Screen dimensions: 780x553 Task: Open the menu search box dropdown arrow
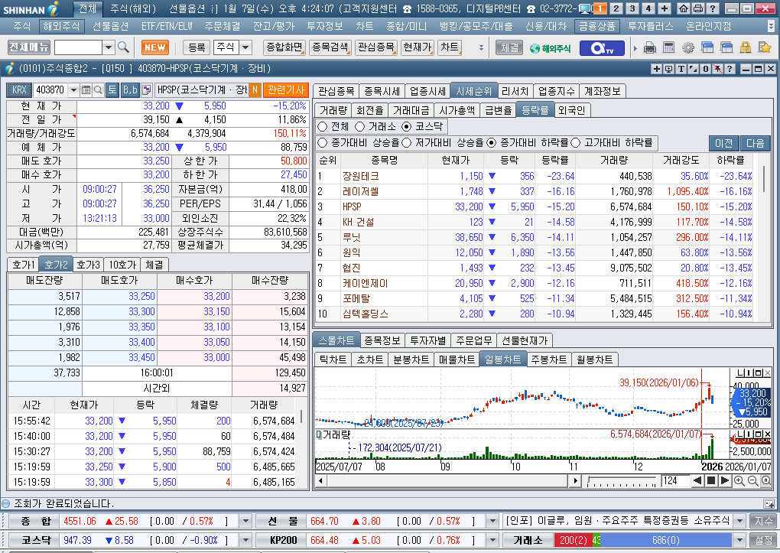tap(109, 47)
